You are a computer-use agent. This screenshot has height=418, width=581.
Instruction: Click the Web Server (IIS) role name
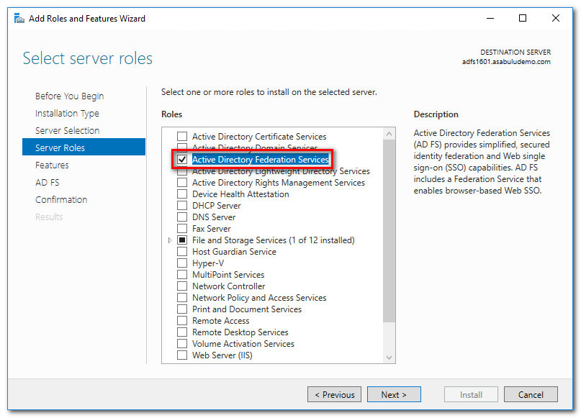point(222,355)
